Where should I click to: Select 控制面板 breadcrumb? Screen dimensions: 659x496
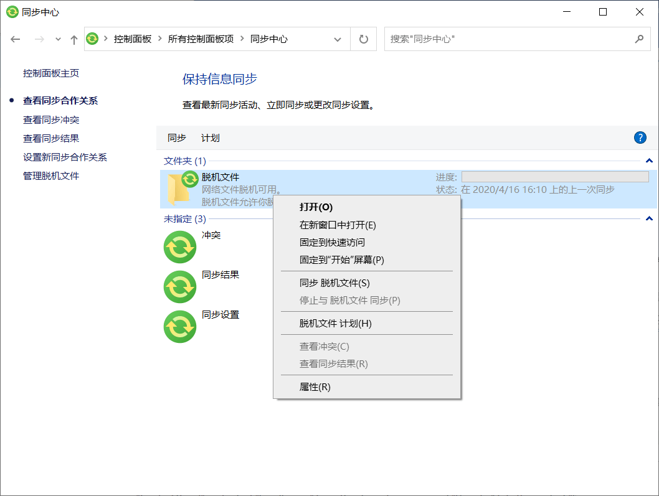click(133, 39)
